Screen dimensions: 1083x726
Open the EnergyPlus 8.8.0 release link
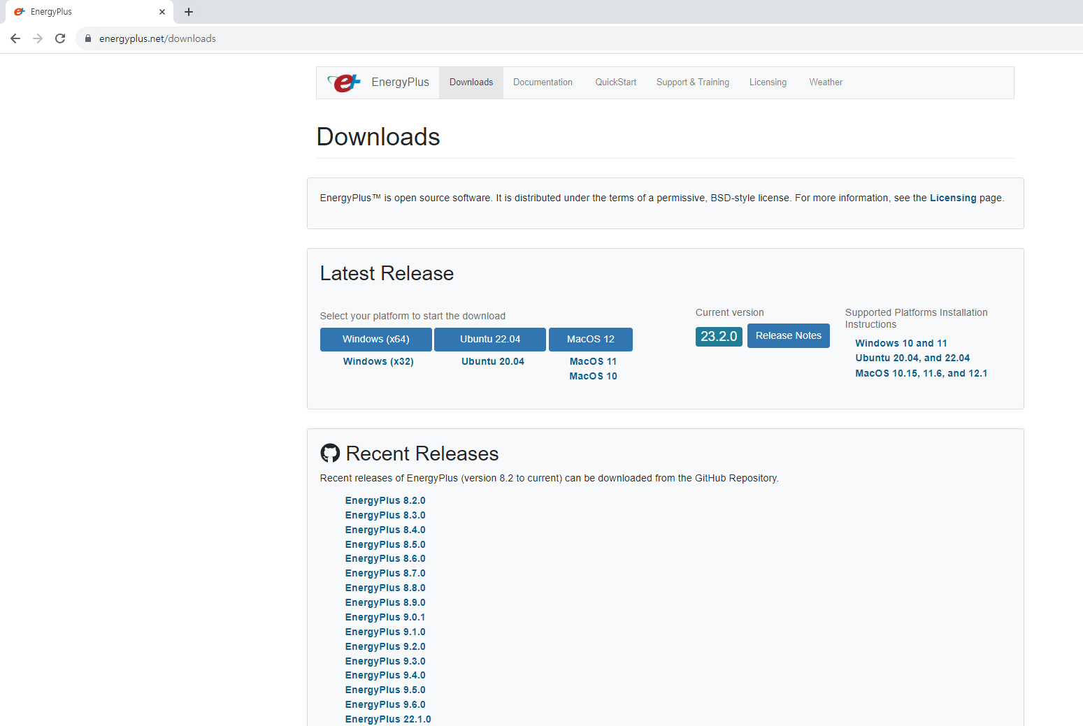(x=385, y=588)
